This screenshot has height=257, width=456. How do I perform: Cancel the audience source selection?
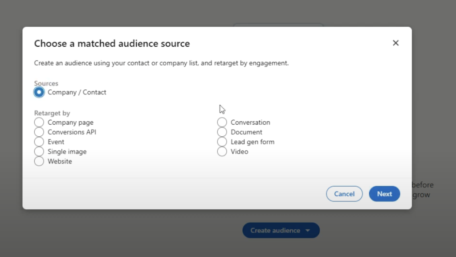coord(344,194)
